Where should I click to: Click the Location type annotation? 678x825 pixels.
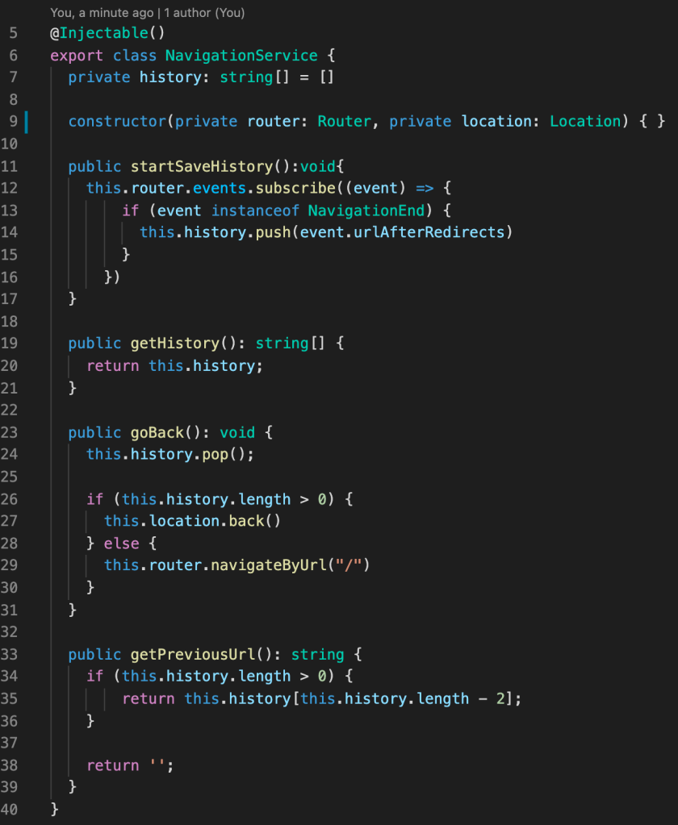point(585,121)
